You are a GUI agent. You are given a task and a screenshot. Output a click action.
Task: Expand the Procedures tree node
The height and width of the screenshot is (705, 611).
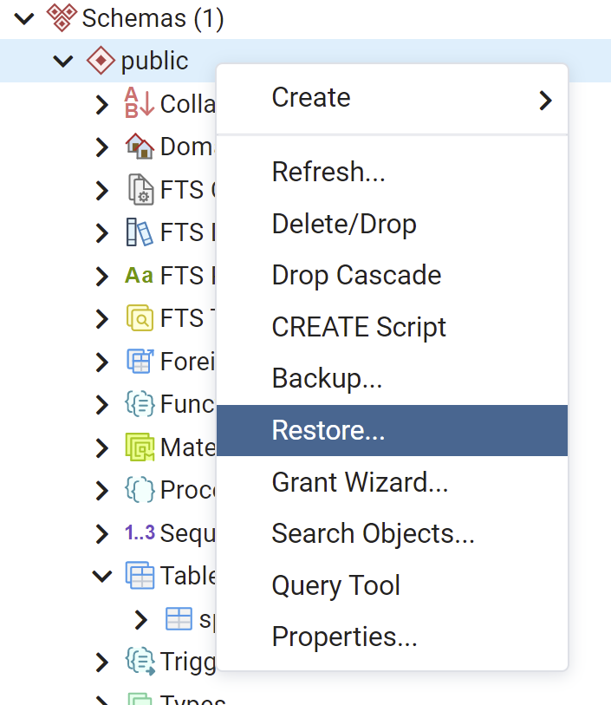pos(102,490)
